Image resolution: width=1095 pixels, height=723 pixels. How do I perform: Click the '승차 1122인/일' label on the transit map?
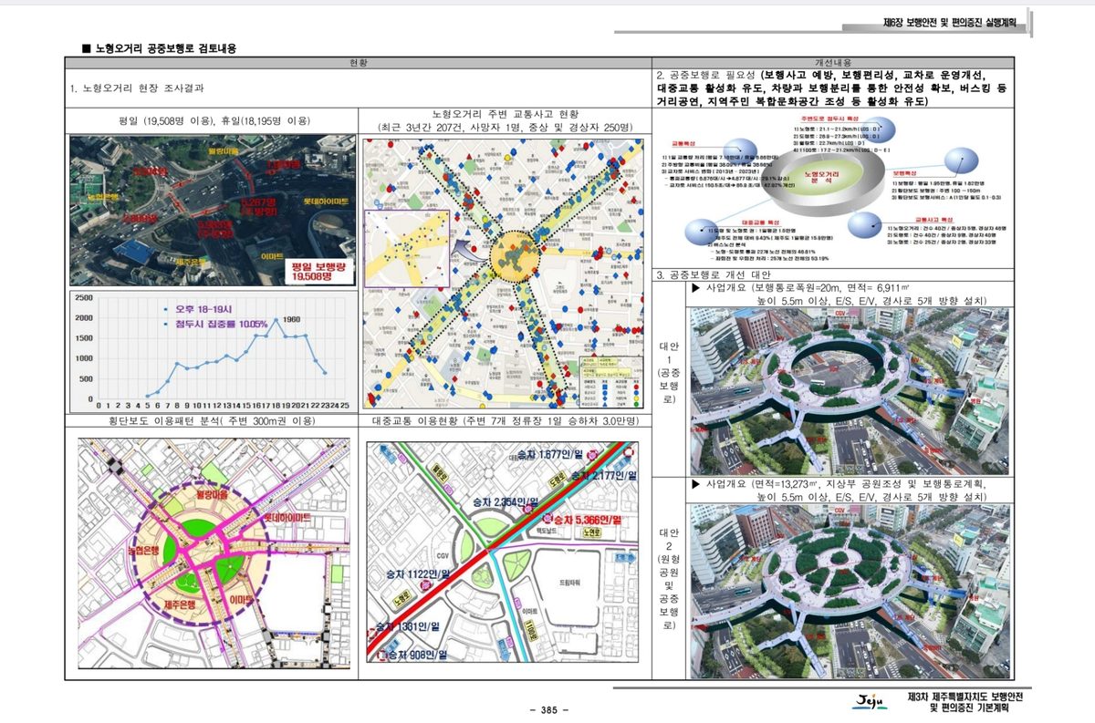[416, 574]
